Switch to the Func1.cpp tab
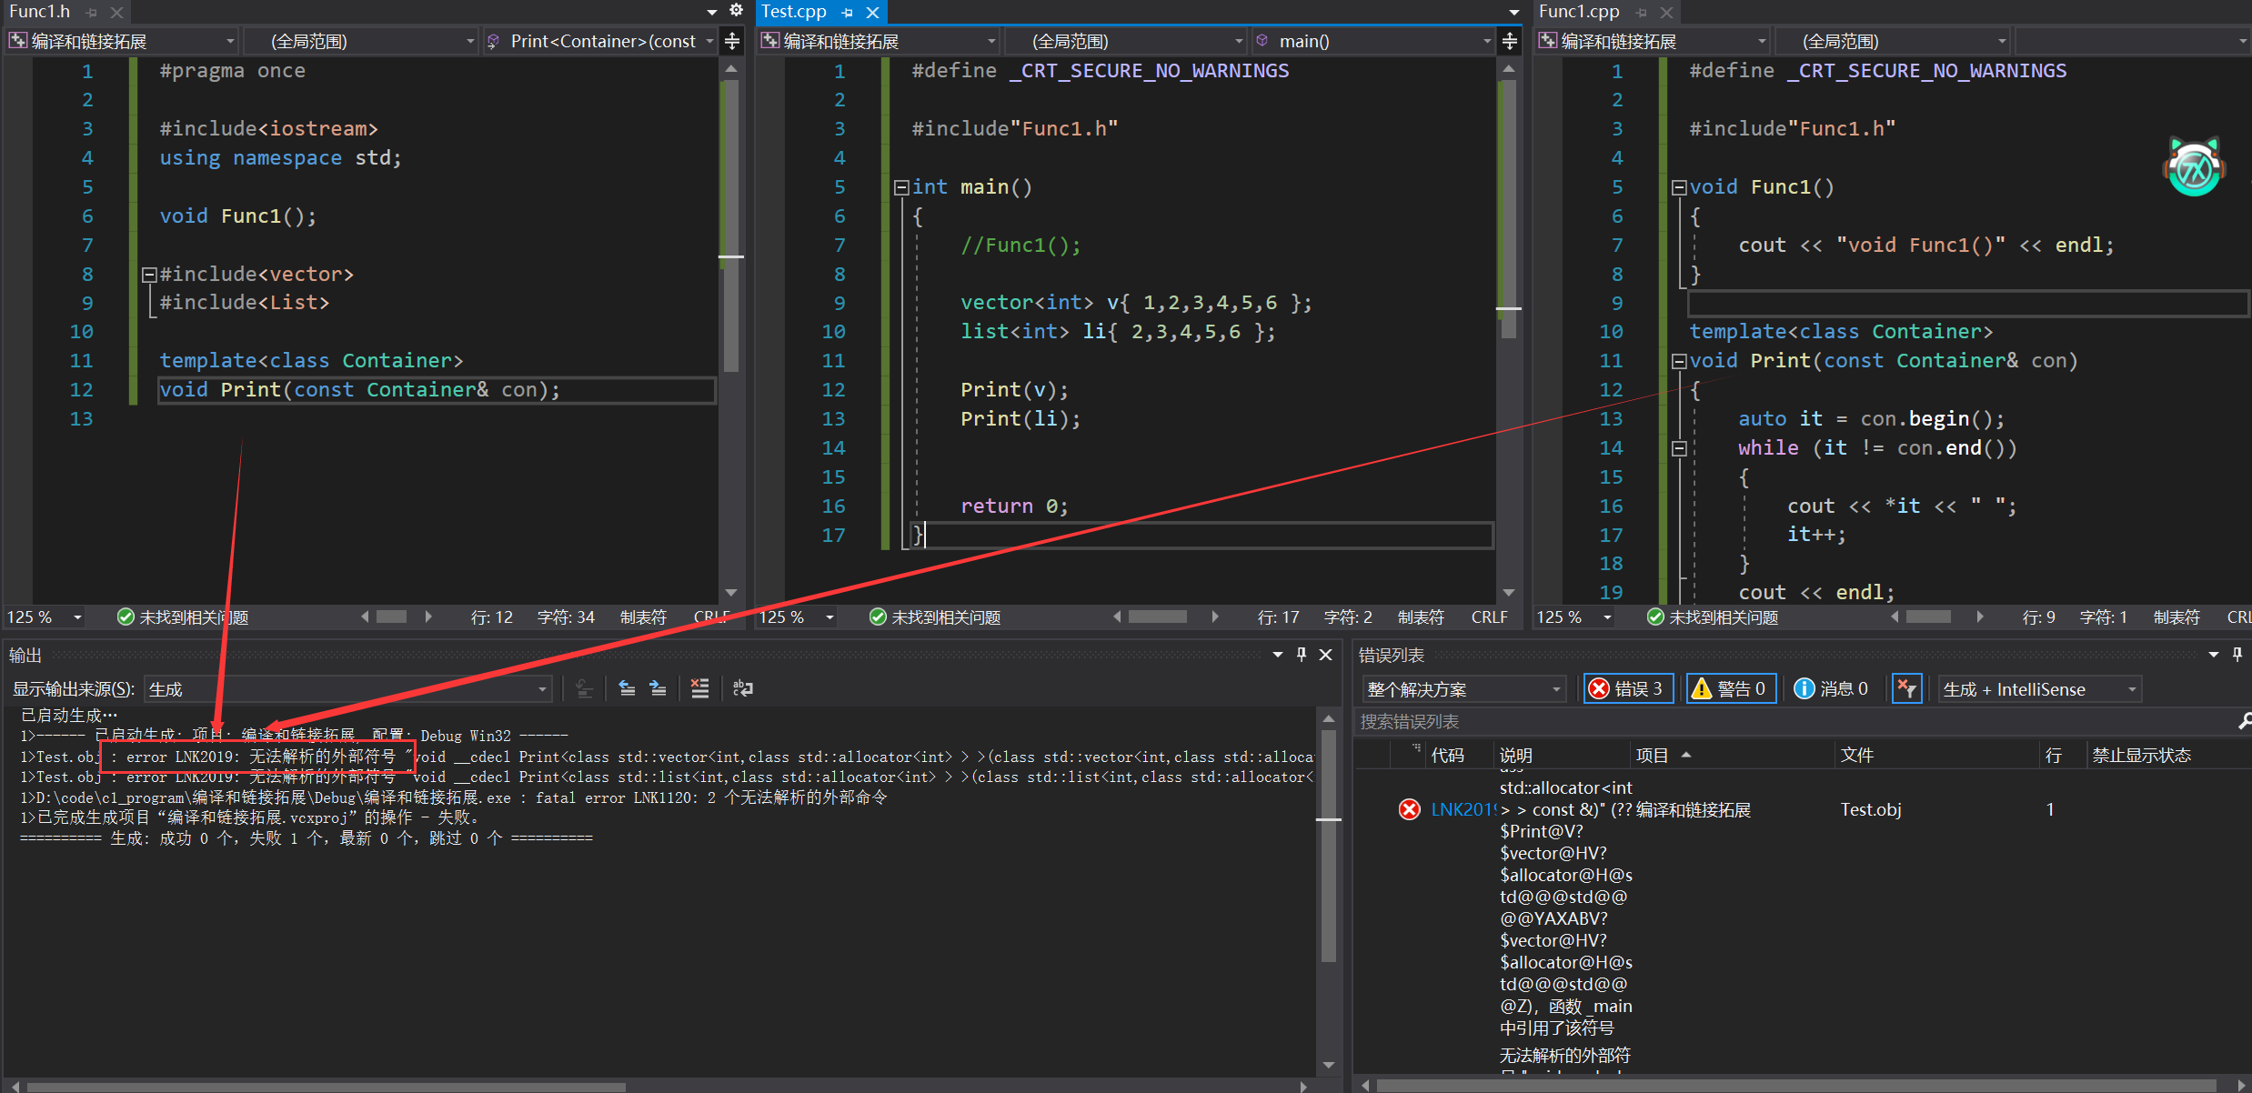The image size is (2252, 1093). 1579,12
